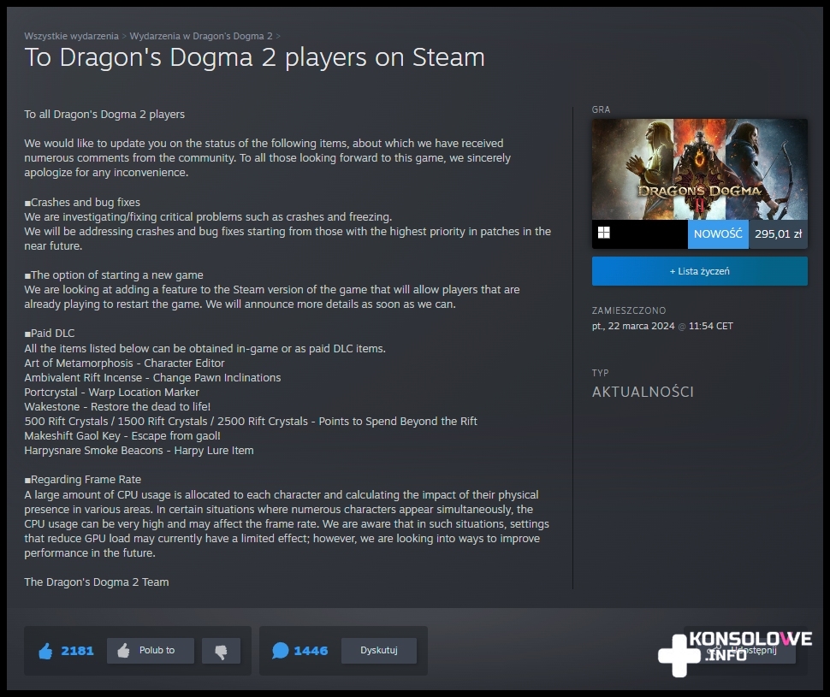The height and width of the screenshot is (697, 830).
Task: Click the chevron after Dragon's Dogma 2 breadcrumb
Action: pos(278,36)
